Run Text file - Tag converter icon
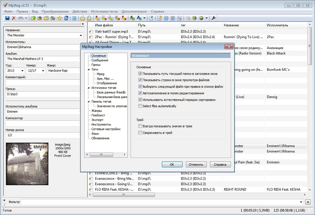The height and width of the screenshot is (215, 315). 117,18
